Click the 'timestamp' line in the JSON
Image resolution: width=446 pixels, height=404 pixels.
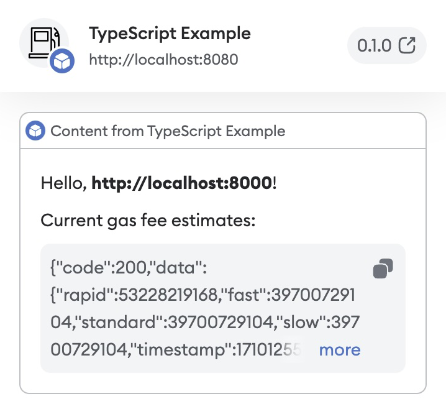[174, 350]
